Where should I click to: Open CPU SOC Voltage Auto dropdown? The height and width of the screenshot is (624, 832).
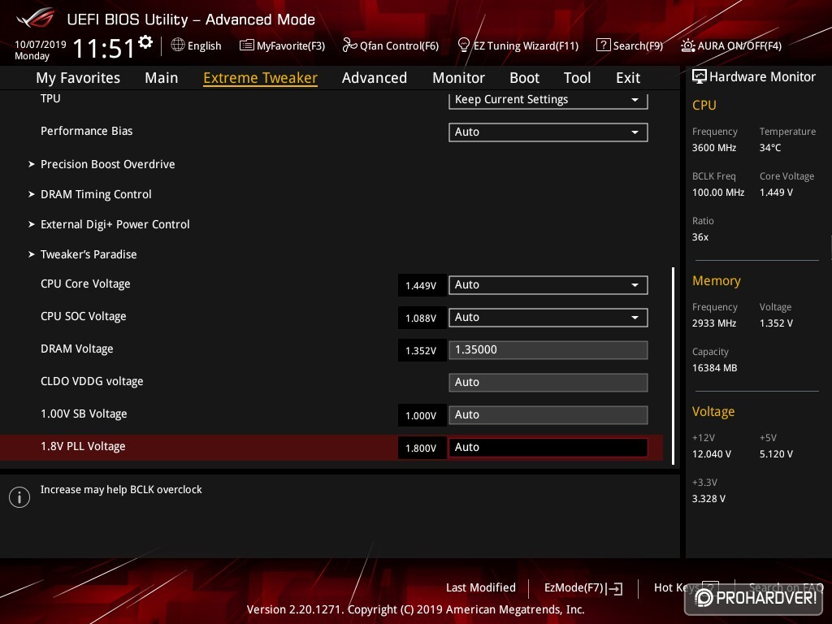click(548, 318)
